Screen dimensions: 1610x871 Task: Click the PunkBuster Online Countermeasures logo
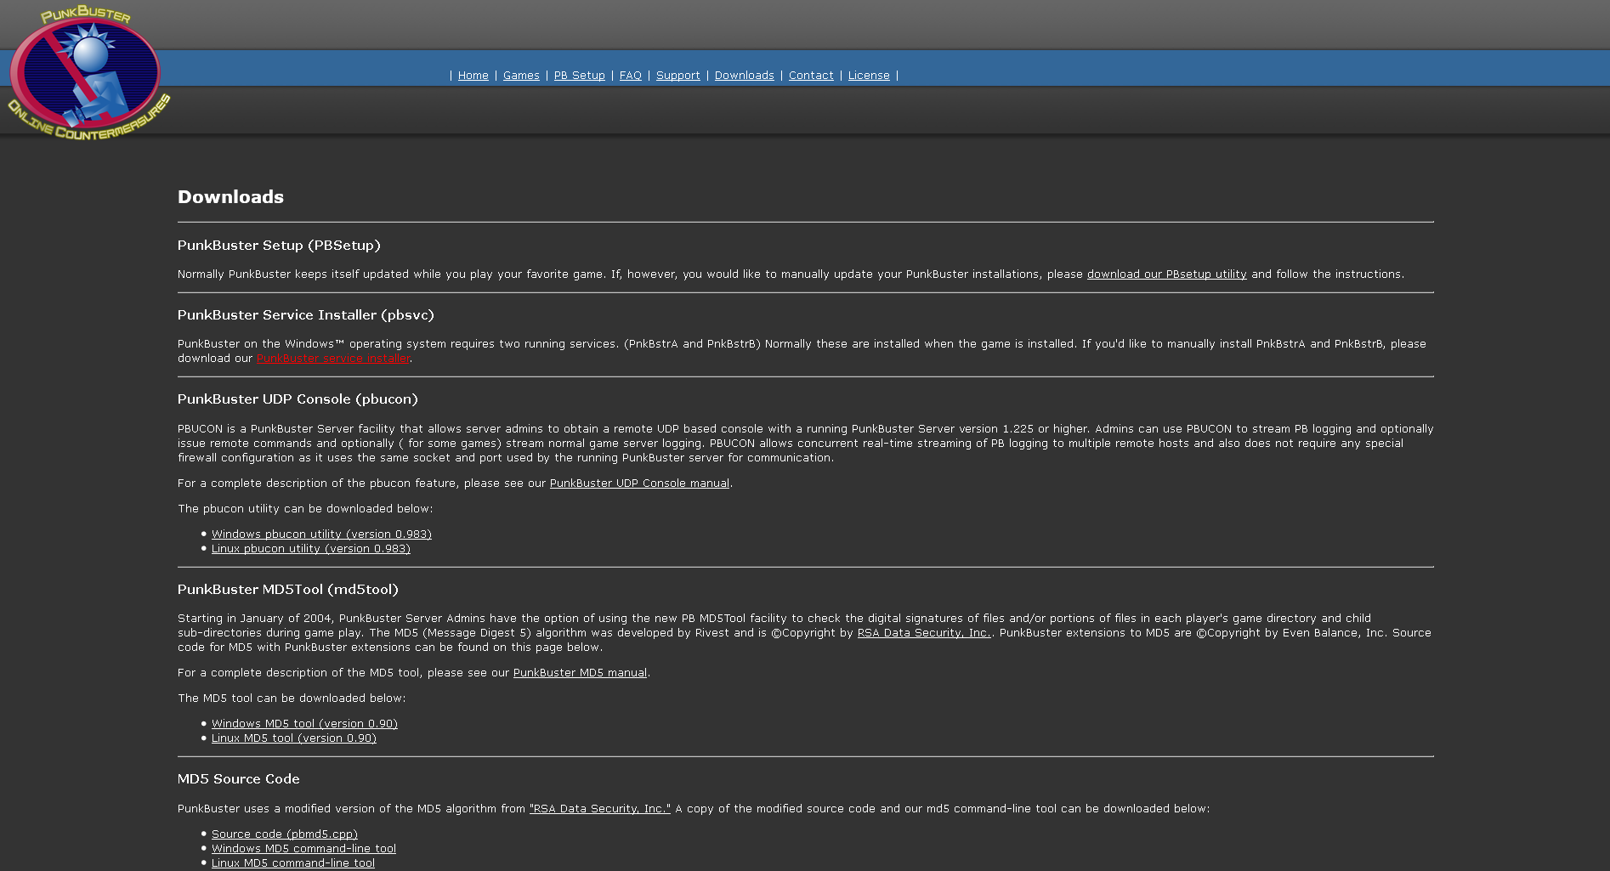89,72
